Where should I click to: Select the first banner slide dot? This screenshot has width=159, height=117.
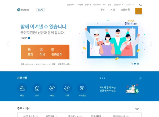(x=132, y=64)
